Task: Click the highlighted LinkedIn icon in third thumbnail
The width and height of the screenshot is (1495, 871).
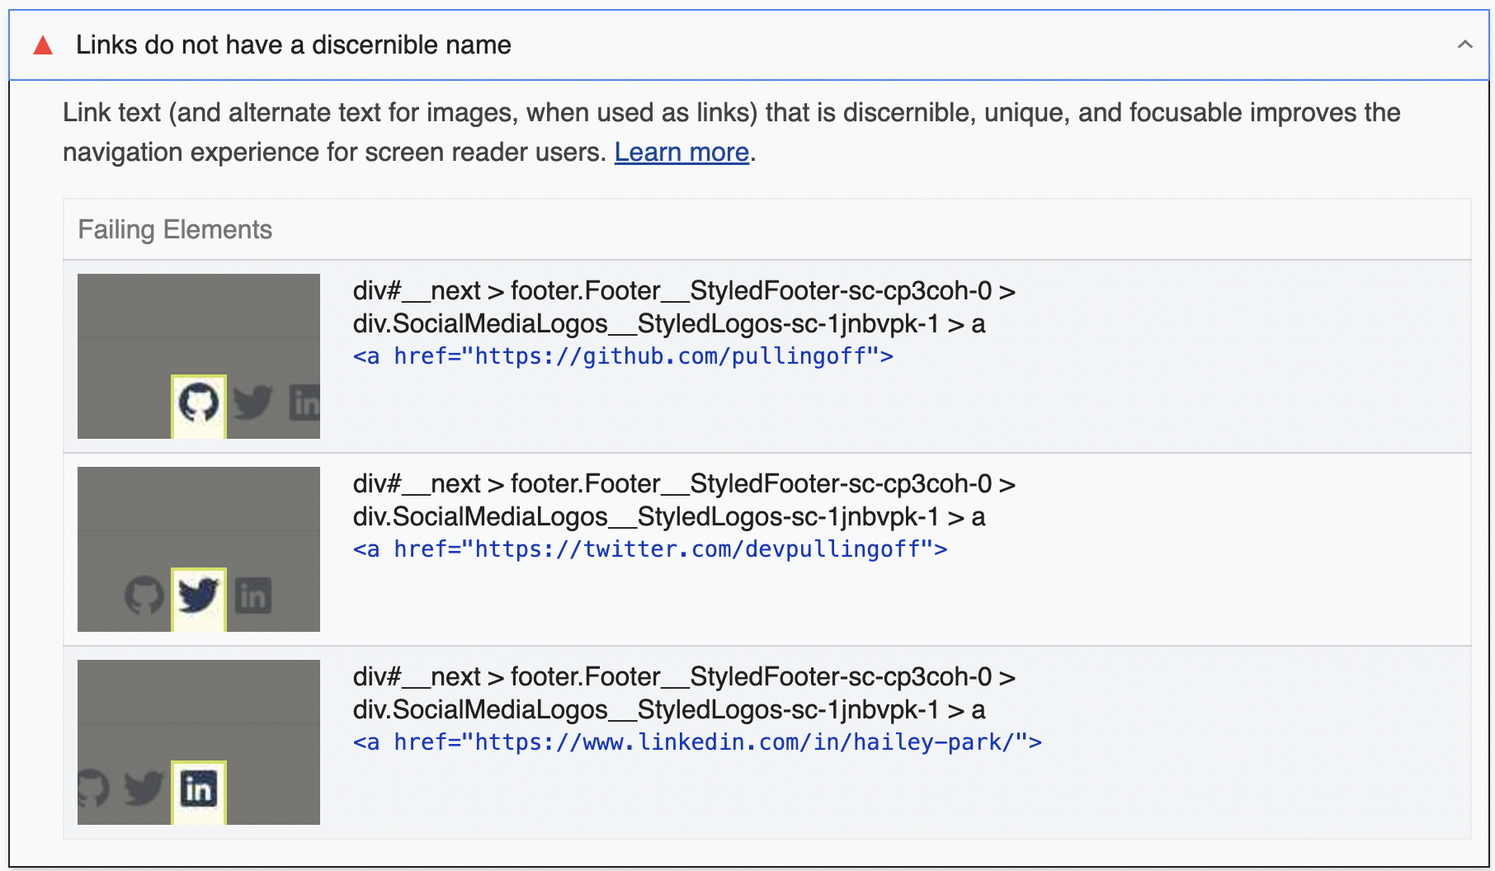Action: (x=199, y=791)
